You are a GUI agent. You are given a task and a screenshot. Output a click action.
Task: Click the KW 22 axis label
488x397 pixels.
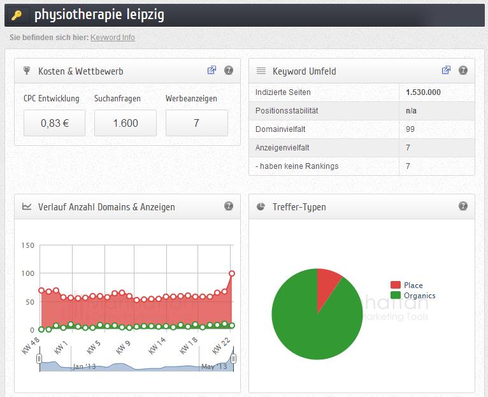221,345
